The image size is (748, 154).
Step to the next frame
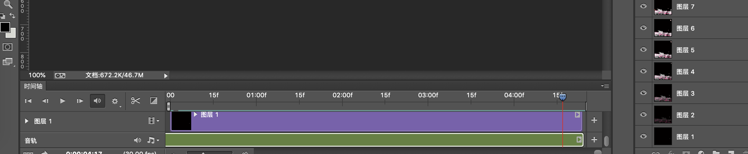click(x=80, y=101)
